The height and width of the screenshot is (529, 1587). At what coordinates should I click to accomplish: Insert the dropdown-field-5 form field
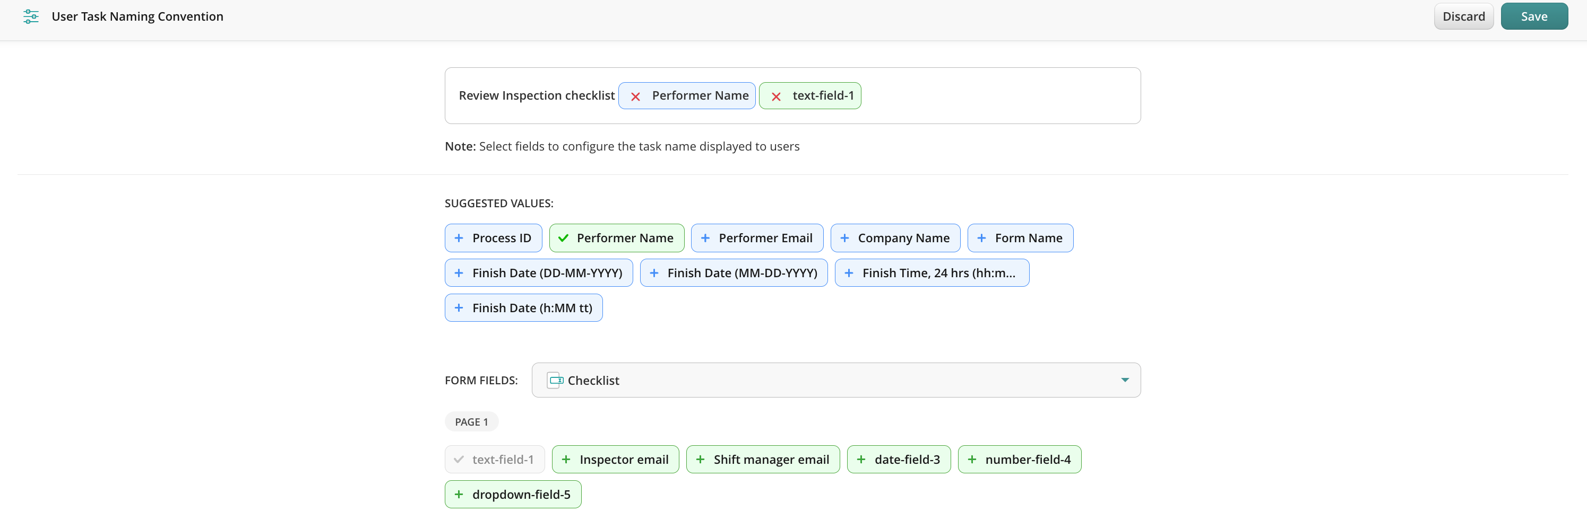(513, 495)
